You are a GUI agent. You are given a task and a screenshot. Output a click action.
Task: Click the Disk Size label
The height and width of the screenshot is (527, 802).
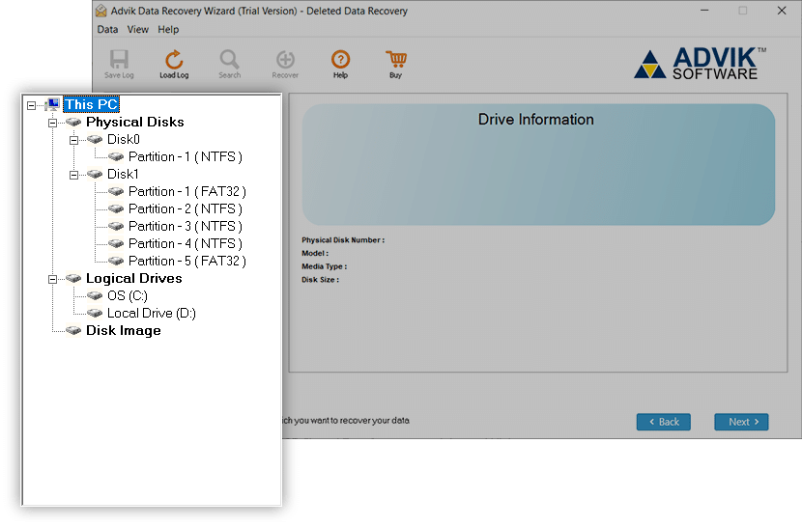[320, 280]
